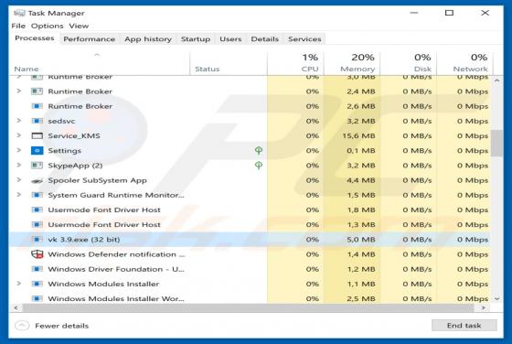Click the Service_KMS window icon
512x344 pixels.
[37, 136]
